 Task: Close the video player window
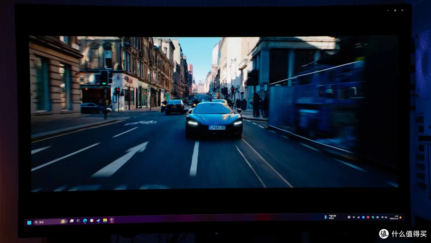tap(402, 10)
